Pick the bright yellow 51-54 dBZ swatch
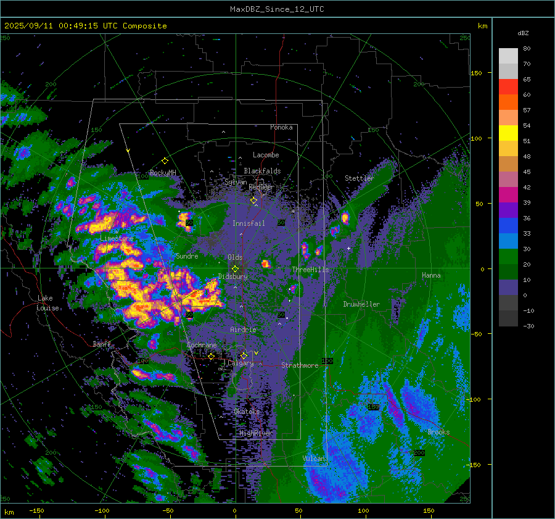This screenshot has height=519, width=555. (x=508, y=133)
